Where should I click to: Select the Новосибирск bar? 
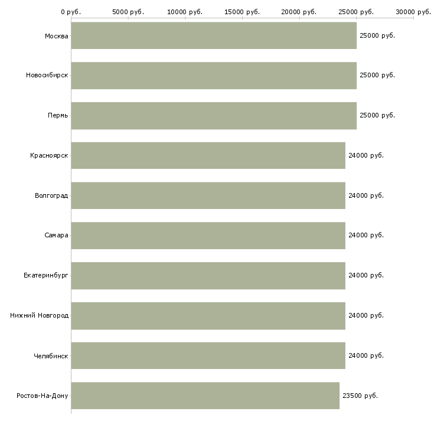tap(214, 76)
